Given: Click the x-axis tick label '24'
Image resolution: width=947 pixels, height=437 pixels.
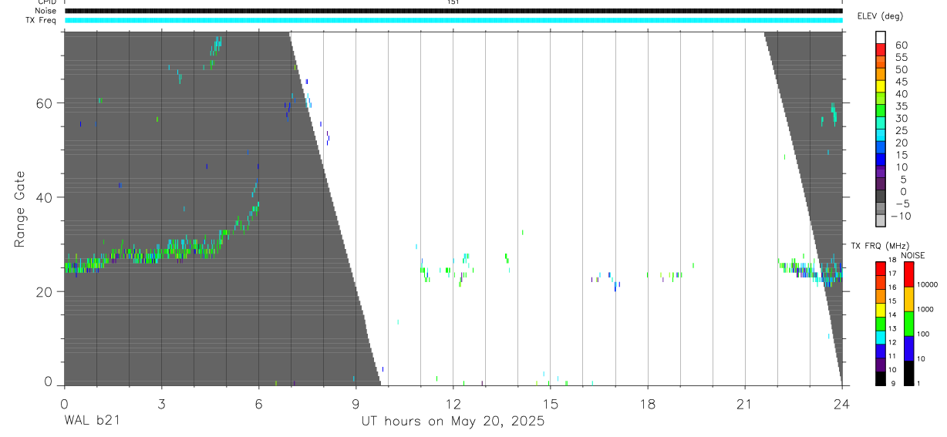Looking at the screenshot, I should [842, 404].
